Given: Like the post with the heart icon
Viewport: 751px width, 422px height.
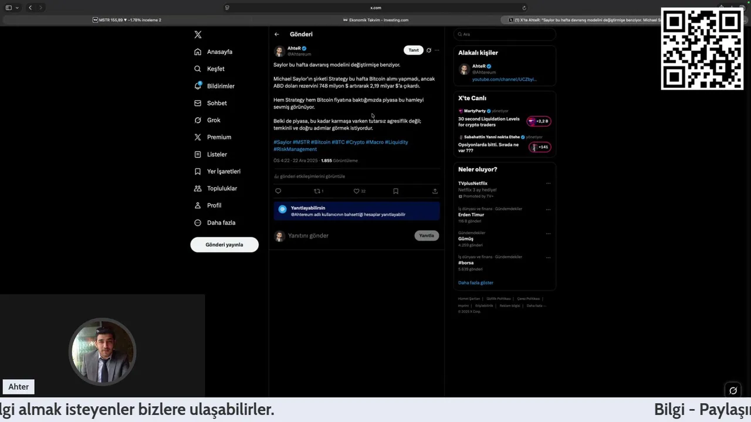Looking at the screenshot, I should click(356, 191).
